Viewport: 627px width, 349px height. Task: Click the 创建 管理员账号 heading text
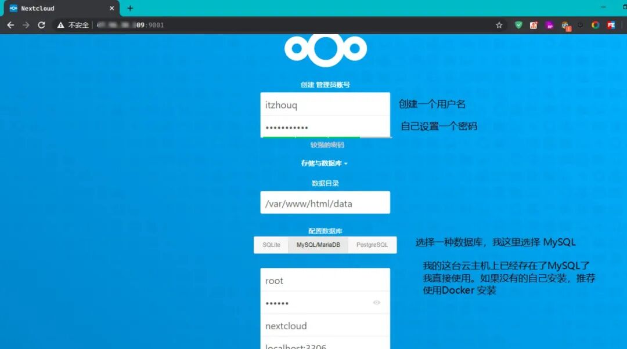[325, 85]
